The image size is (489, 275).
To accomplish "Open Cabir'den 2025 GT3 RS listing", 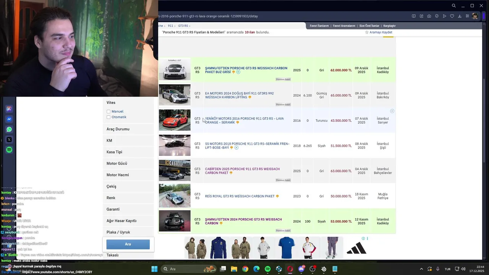I will [x=242, y=171].
